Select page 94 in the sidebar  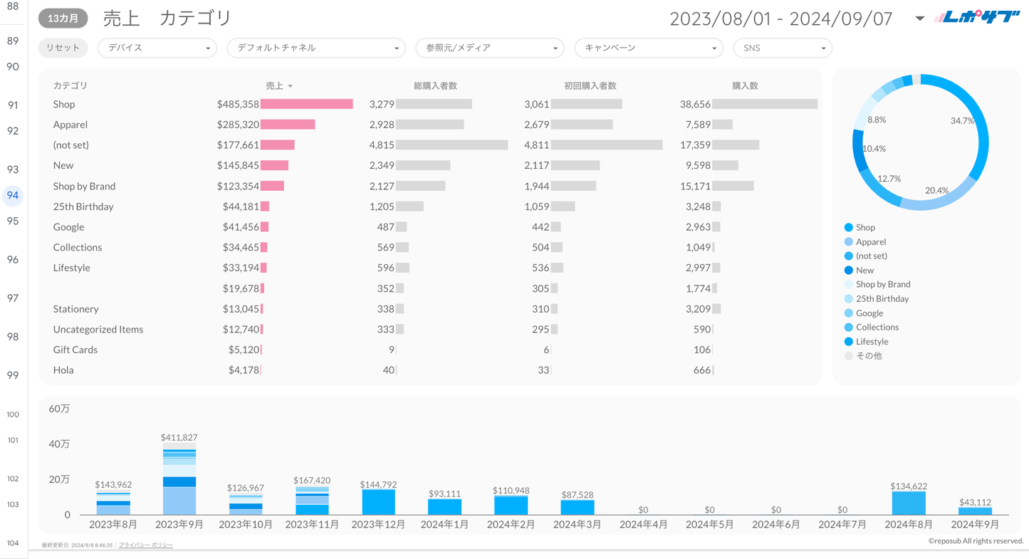(x=13, y=195)
